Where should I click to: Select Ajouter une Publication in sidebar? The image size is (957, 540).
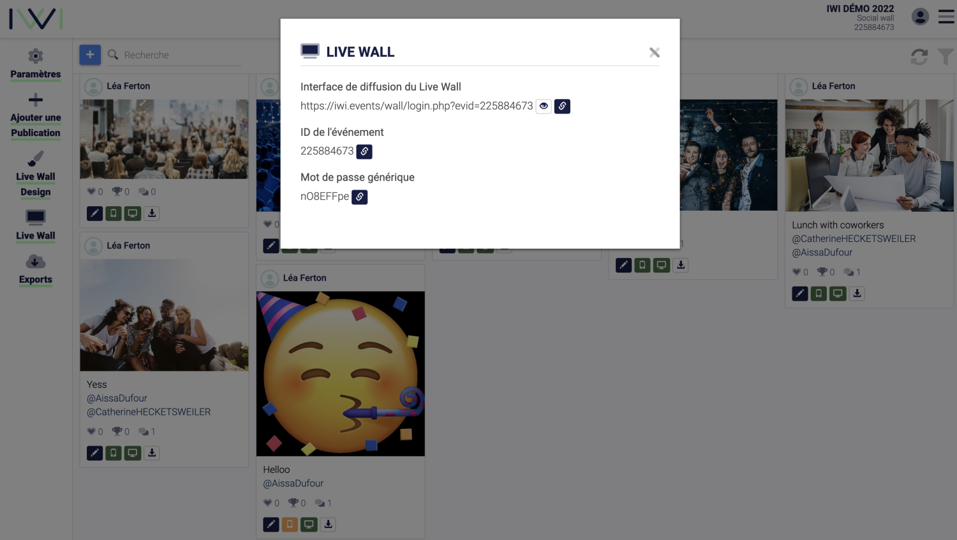pos(36,116)
